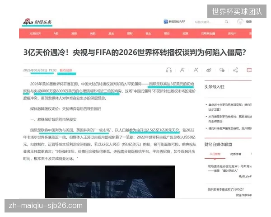
Task: Click the article headline about 央视与FIFA
Action: [x=135, y=52]
